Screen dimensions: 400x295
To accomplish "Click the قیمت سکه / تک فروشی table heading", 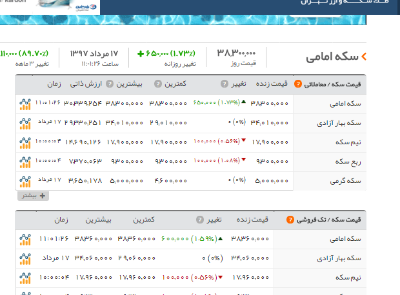I will pyautogui.click(x=329, y=220).
